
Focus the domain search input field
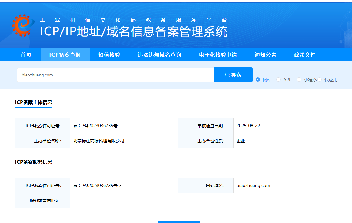(x=115, y=75)
